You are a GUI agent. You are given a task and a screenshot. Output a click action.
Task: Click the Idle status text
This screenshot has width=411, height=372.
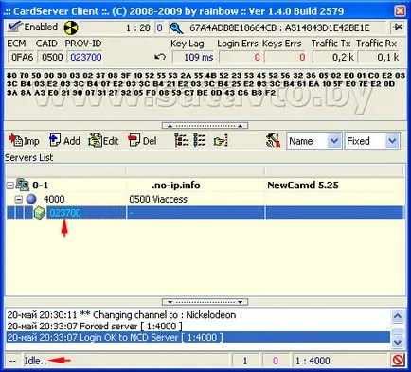35,361
